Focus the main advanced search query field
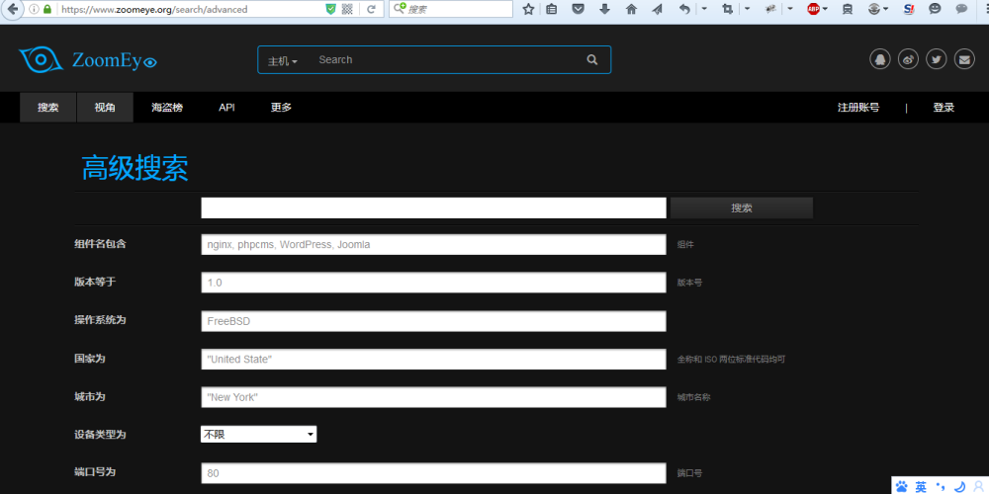The width and height of the screenshot is (989, 494). coord(433,207)
